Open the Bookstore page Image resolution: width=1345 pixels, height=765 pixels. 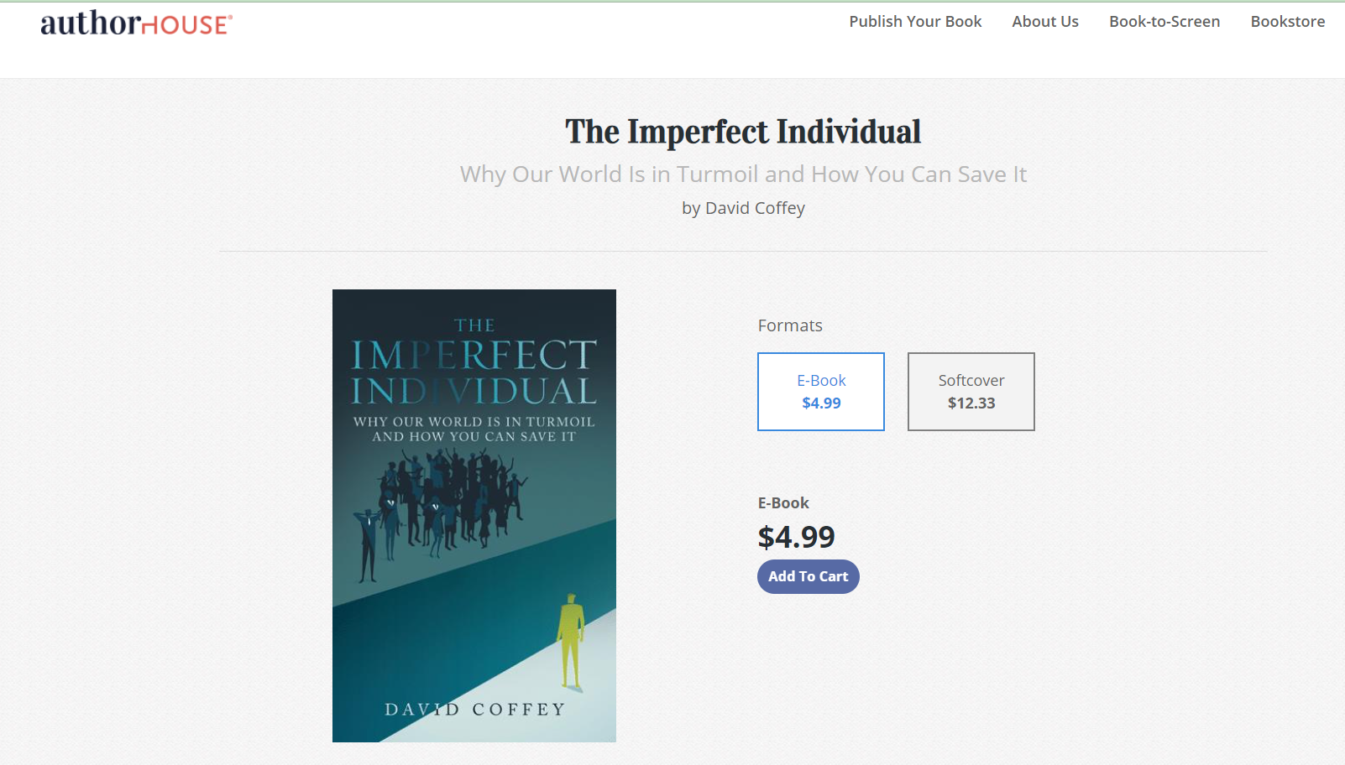pyautogui.click(x=1287, y=22)
